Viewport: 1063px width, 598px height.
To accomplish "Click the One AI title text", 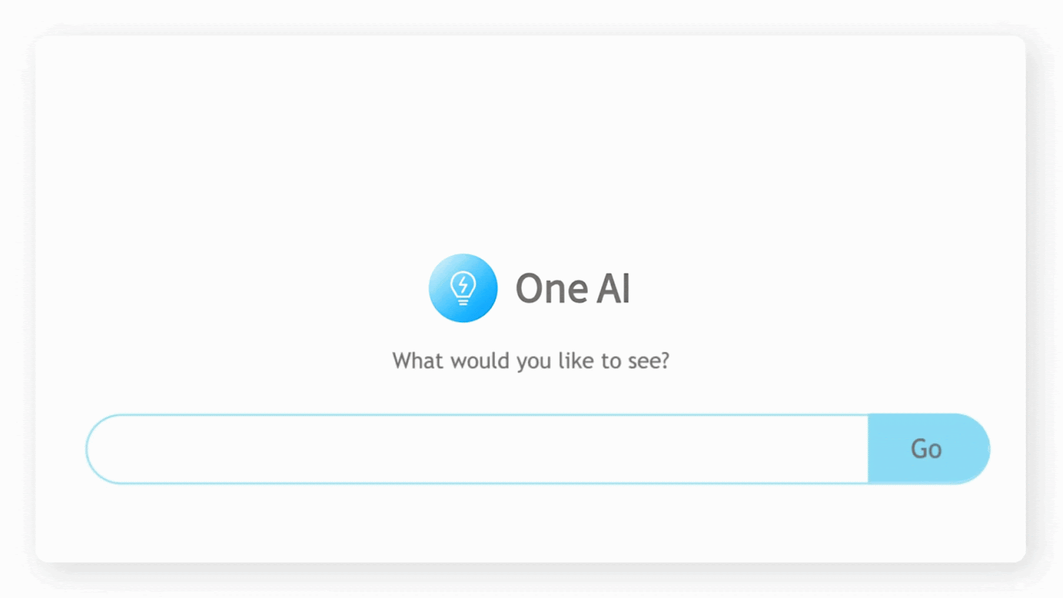I will [573, 289].
